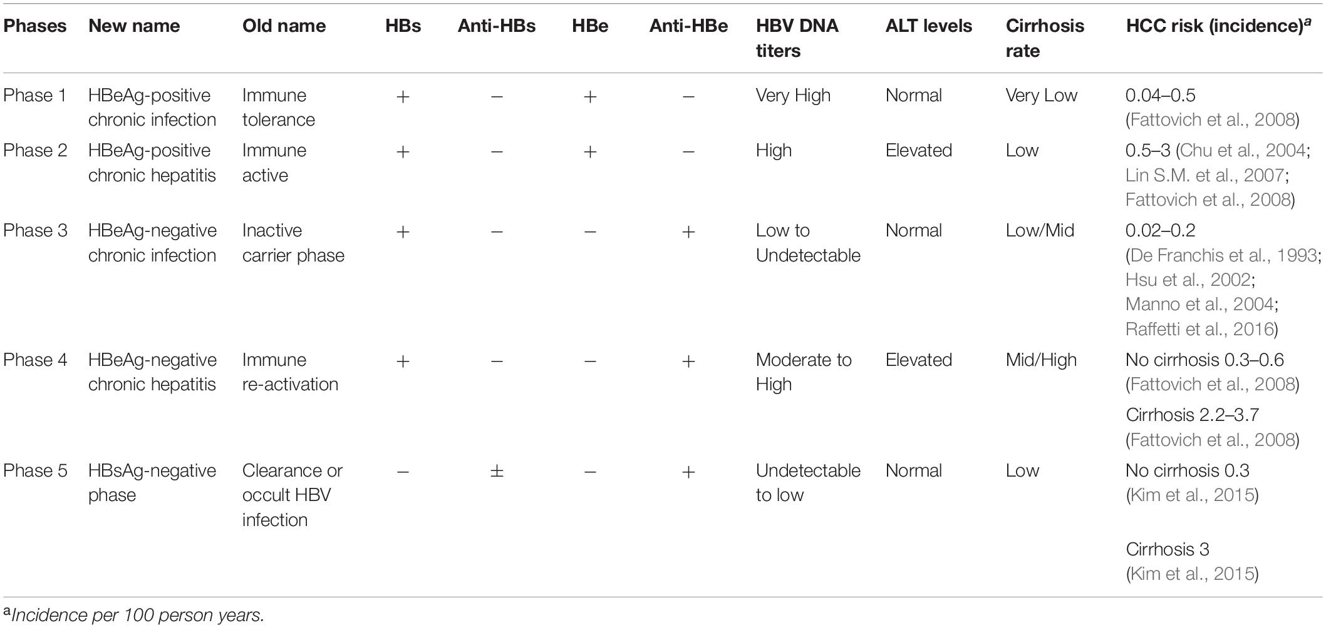Open Raffetti et al., 2016 reference
1326x628 pixels.
click(x=1199, y=329)
